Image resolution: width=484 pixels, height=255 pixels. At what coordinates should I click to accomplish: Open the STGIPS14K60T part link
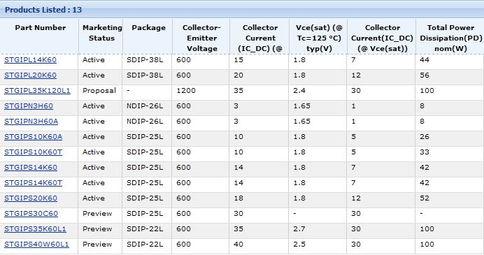point(34,183)
